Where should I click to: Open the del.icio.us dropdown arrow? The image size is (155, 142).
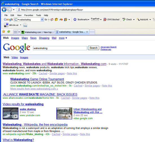pyautogui.click(x=21, y=25)
